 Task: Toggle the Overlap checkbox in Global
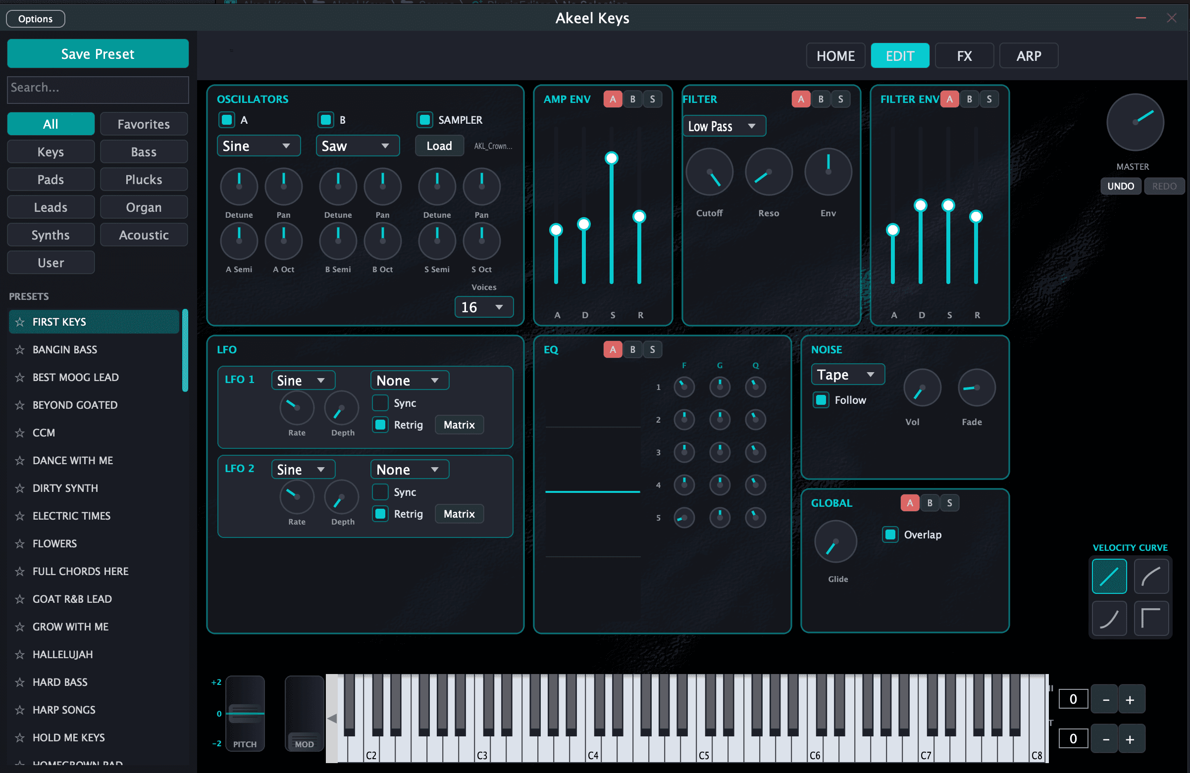coord(890,534)
